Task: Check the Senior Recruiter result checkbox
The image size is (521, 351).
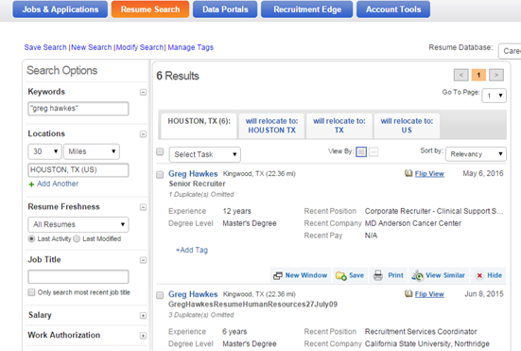Action: point(160,174)
